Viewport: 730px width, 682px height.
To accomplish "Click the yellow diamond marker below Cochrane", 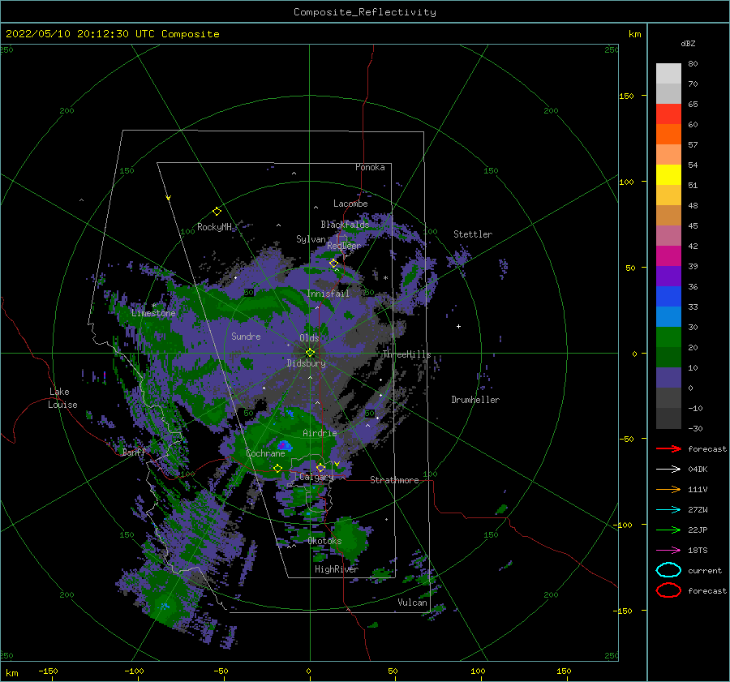I will click(277, 469).
